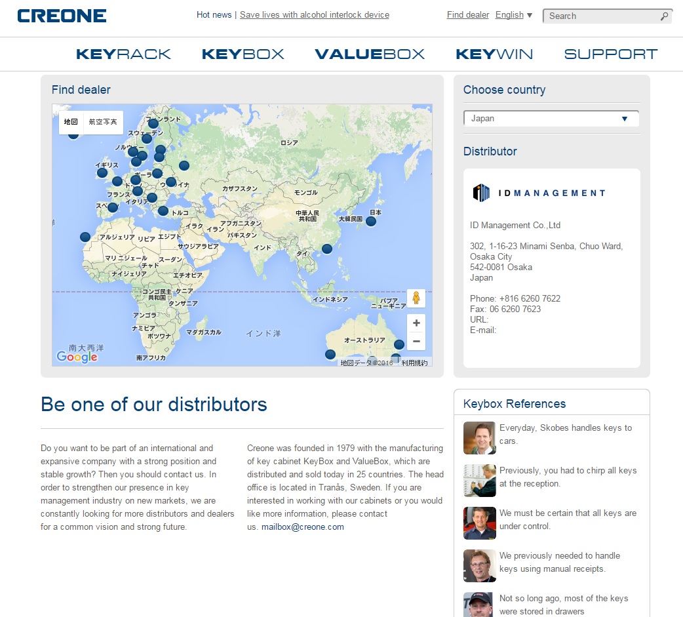Select the UK map marker
Screen dimensions: 683x617
(x=102, y=173)
